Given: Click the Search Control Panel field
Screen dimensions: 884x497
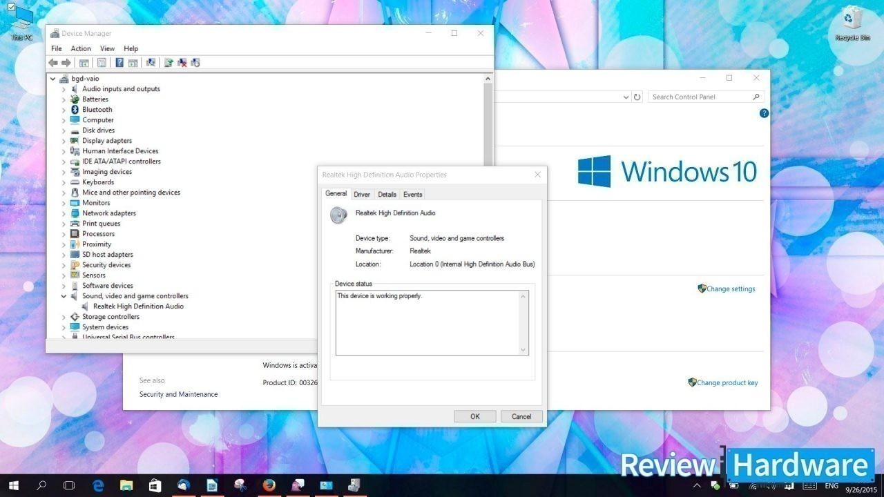Looking at the screenshot, I should (x=706, y=97).
